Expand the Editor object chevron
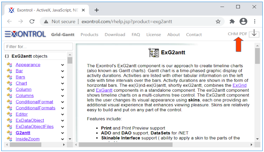 coord(62,114)
